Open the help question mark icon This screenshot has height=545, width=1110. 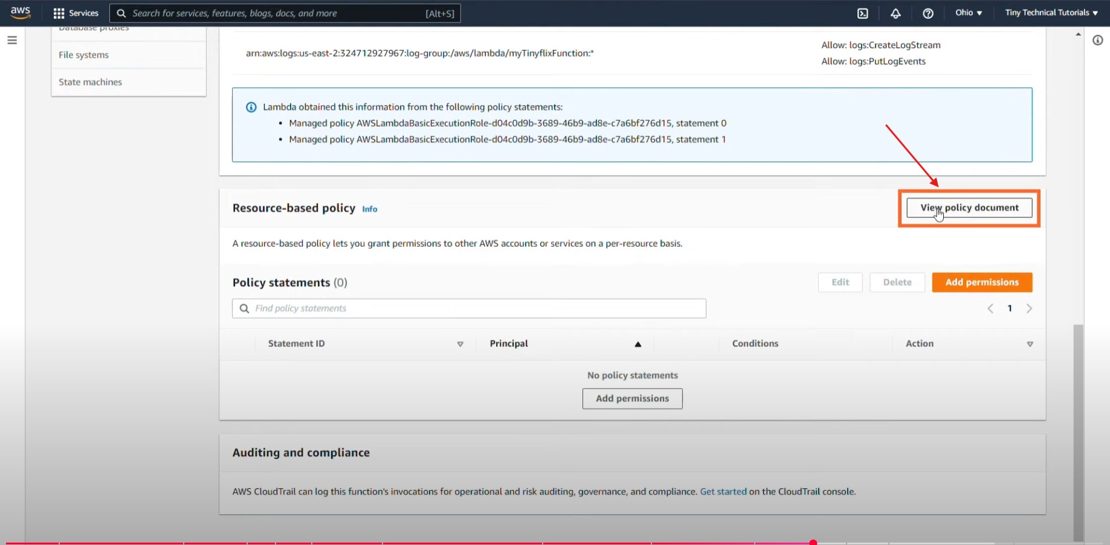[x=928, y=13]
